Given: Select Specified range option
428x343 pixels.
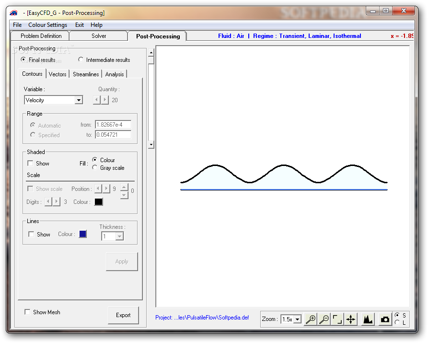Looking at the screenshot, I should (33, 134).
